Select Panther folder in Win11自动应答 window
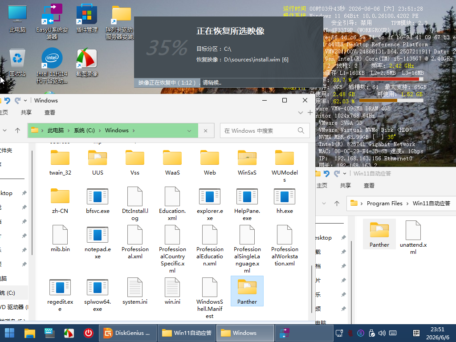The image size is (456, 342). point(379,234)
